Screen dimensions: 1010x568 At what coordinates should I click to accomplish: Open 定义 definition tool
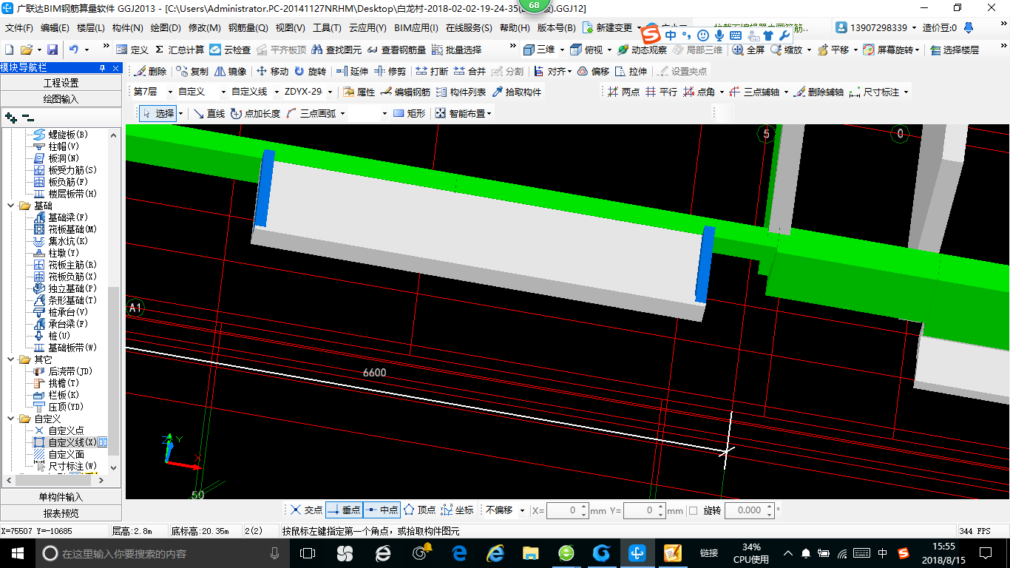[132, 50]
